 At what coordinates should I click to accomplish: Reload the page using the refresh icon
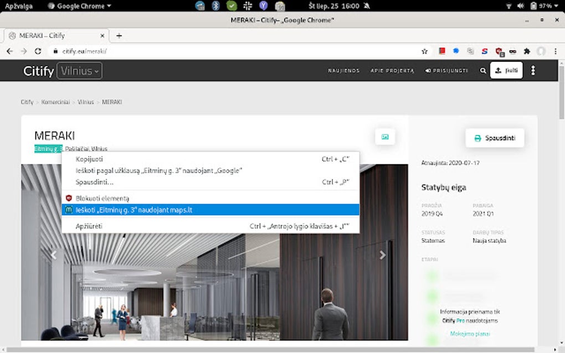pos(37,50)
